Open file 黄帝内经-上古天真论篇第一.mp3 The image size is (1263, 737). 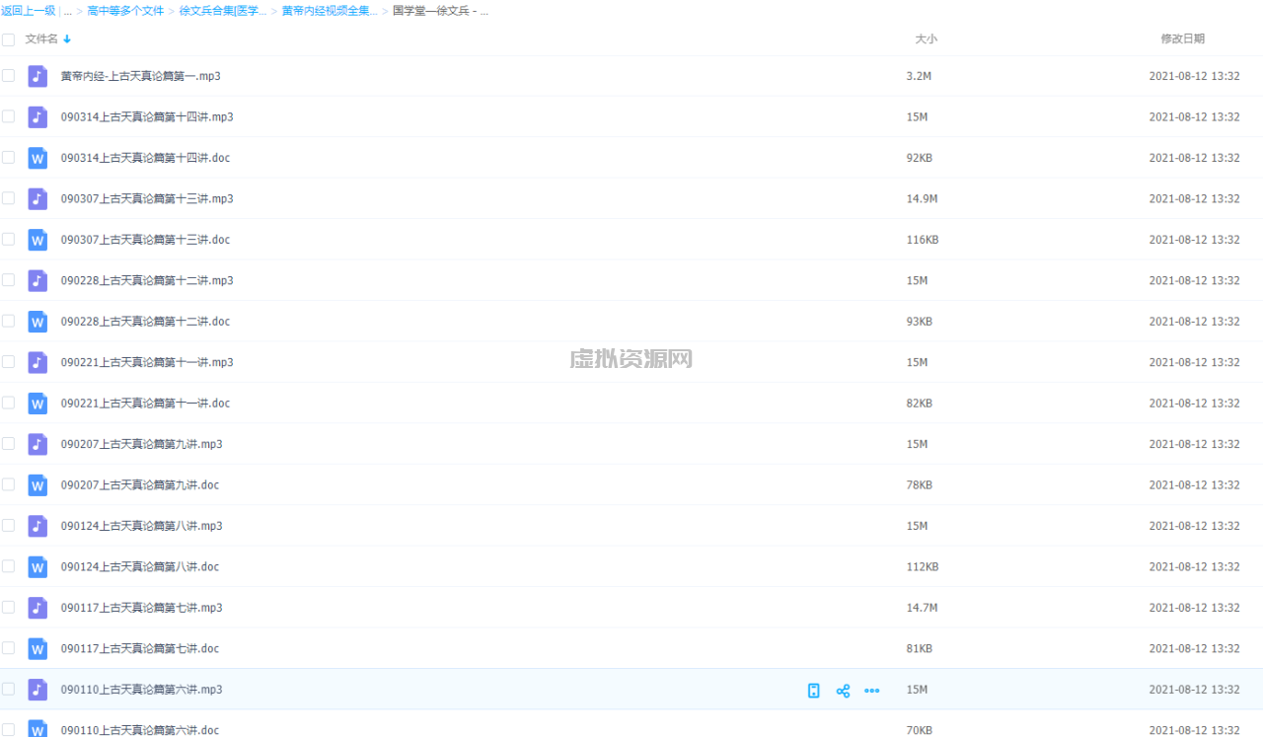(x=141, y=76)
